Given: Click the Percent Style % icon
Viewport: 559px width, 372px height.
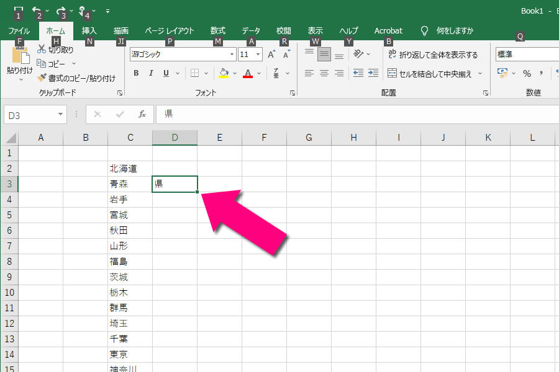Looking at the screenshot, I should click(x=527, y=73).
